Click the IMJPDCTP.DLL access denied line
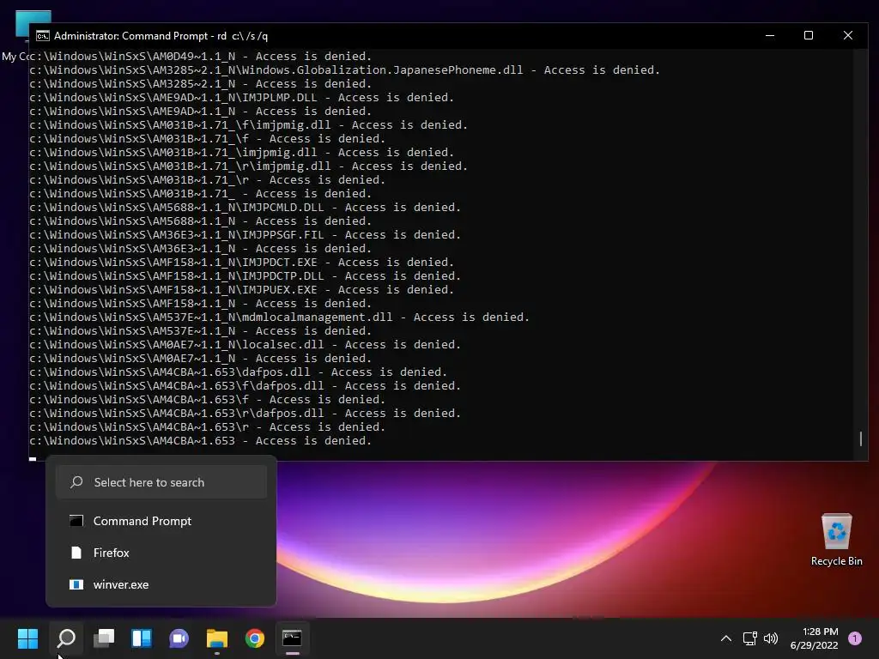 245,275
